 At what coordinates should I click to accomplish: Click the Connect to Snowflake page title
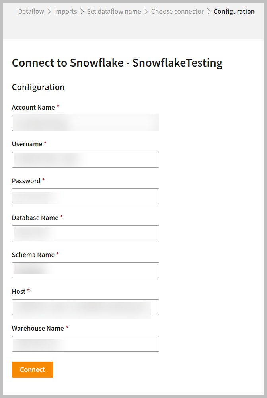[x=117, y=63]
